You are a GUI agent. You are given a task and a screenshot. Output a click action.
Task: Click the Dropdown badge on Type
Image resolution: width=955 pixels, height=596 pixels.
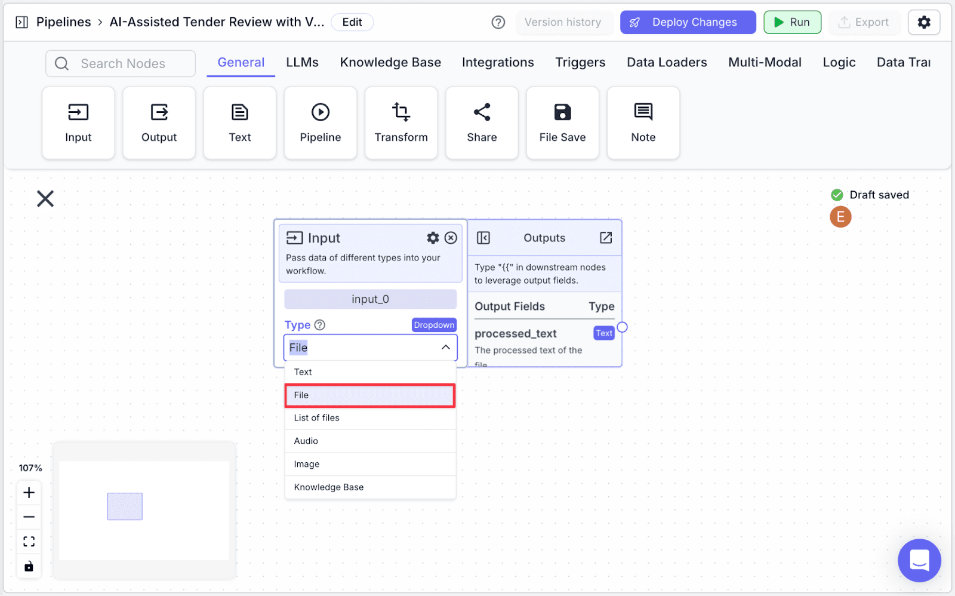click(434, 325)
